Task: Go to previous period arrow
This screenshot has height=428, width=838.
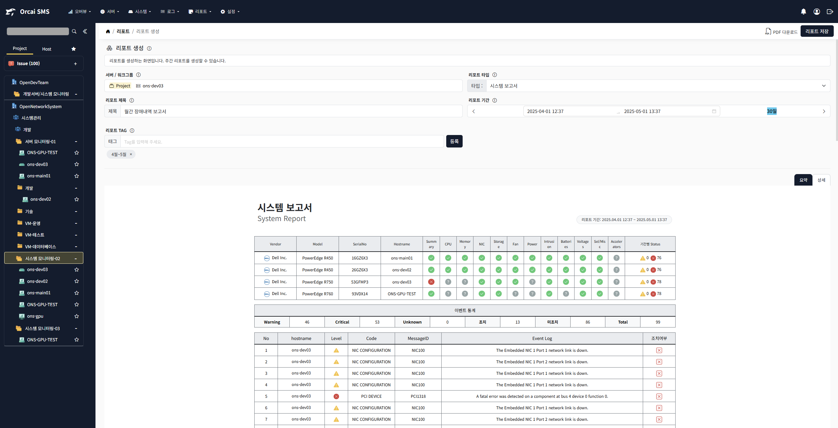Action: coord(473,111)
